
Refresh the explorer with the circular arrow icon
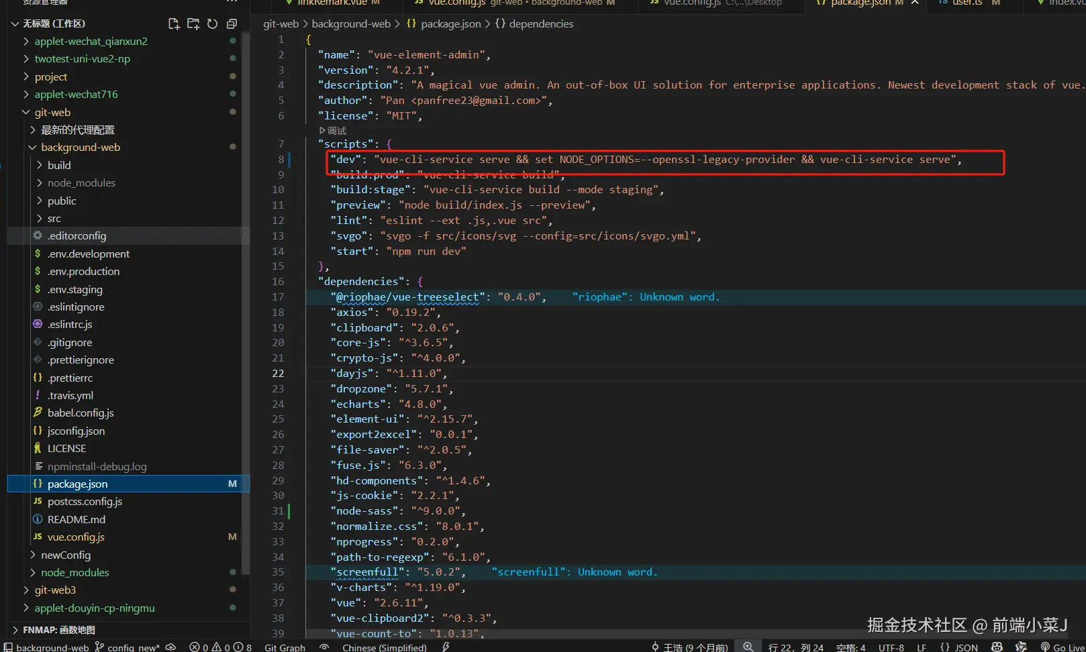click(212, 24)
